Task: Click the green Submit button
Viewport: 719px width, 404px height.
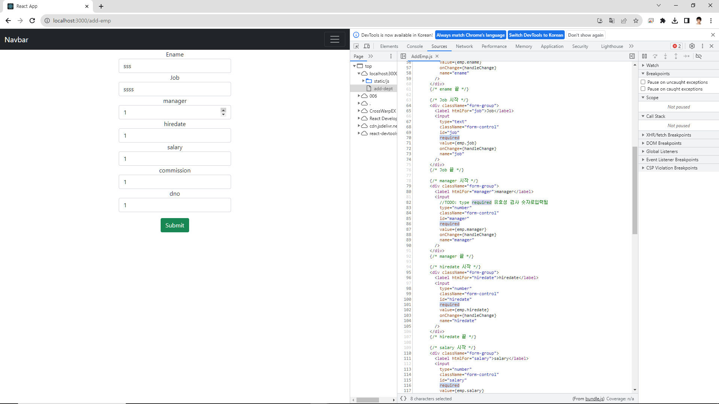Action: click(175, 225)
